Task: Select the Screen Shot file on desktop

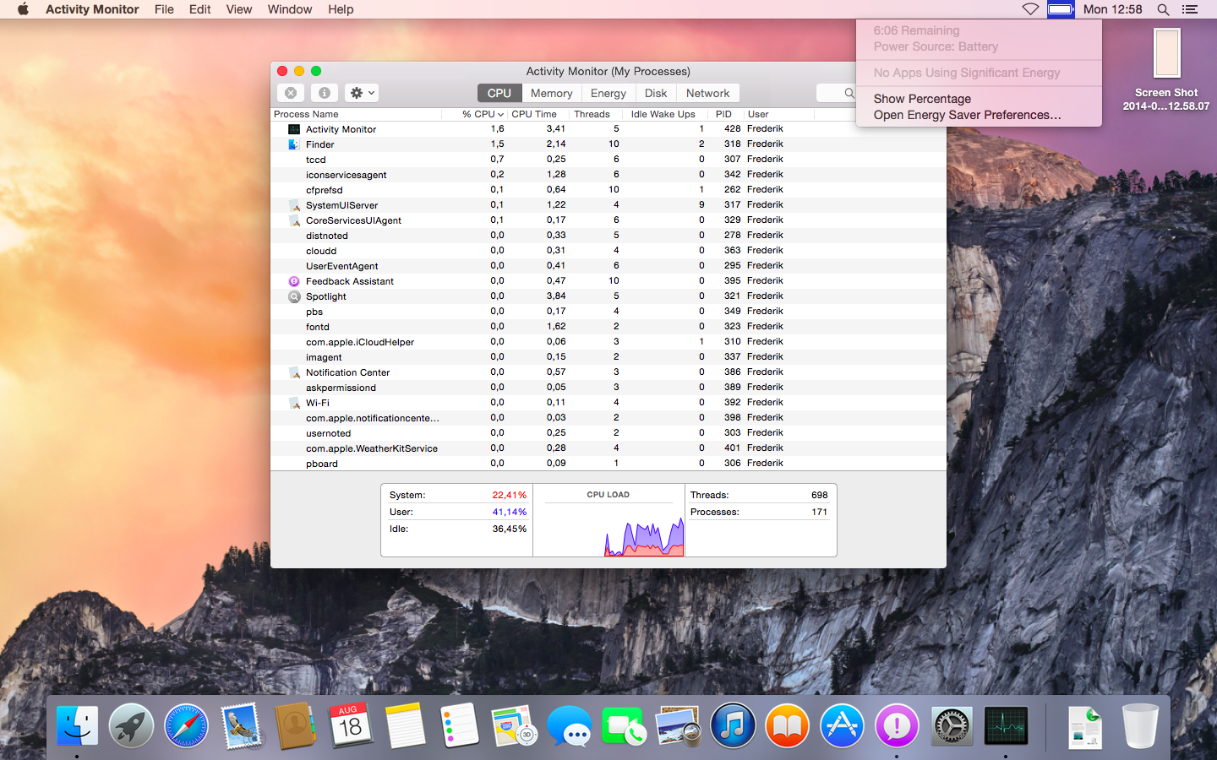Action: pyautogui.click(x=1166, y=69)
